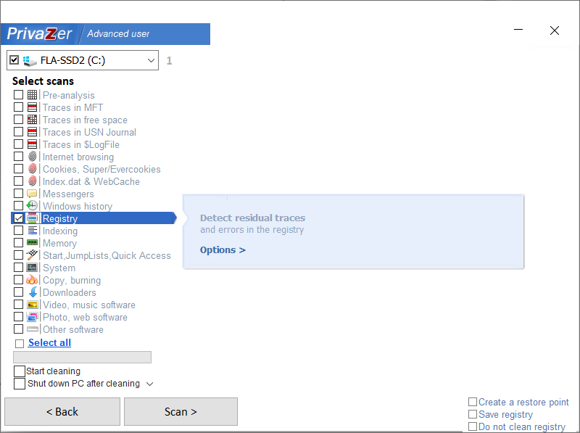Enable the Pre-analysis scan checkbox
Image resolution: width=580 pixels, height=433 pixels.
click(19, 95)
